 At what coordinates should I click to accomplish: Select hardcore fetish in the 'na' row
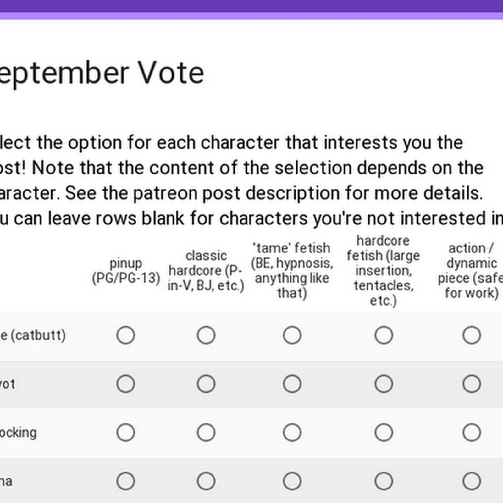click(384, 481)
